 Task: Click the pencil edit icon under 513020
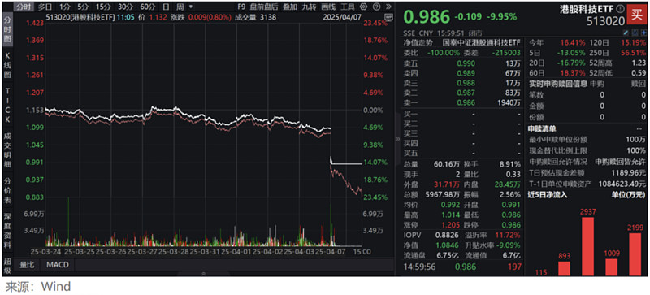click(x=626, y=33)
